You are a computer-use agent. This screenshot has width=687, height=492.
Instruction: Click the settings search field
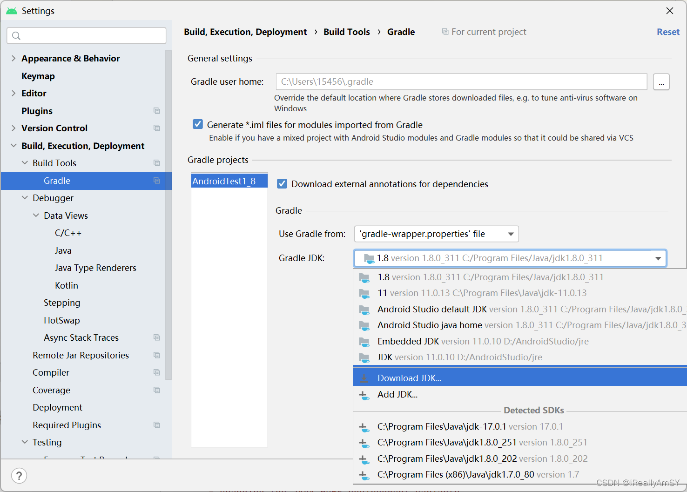pyautogui.click(x=87, y=36)
